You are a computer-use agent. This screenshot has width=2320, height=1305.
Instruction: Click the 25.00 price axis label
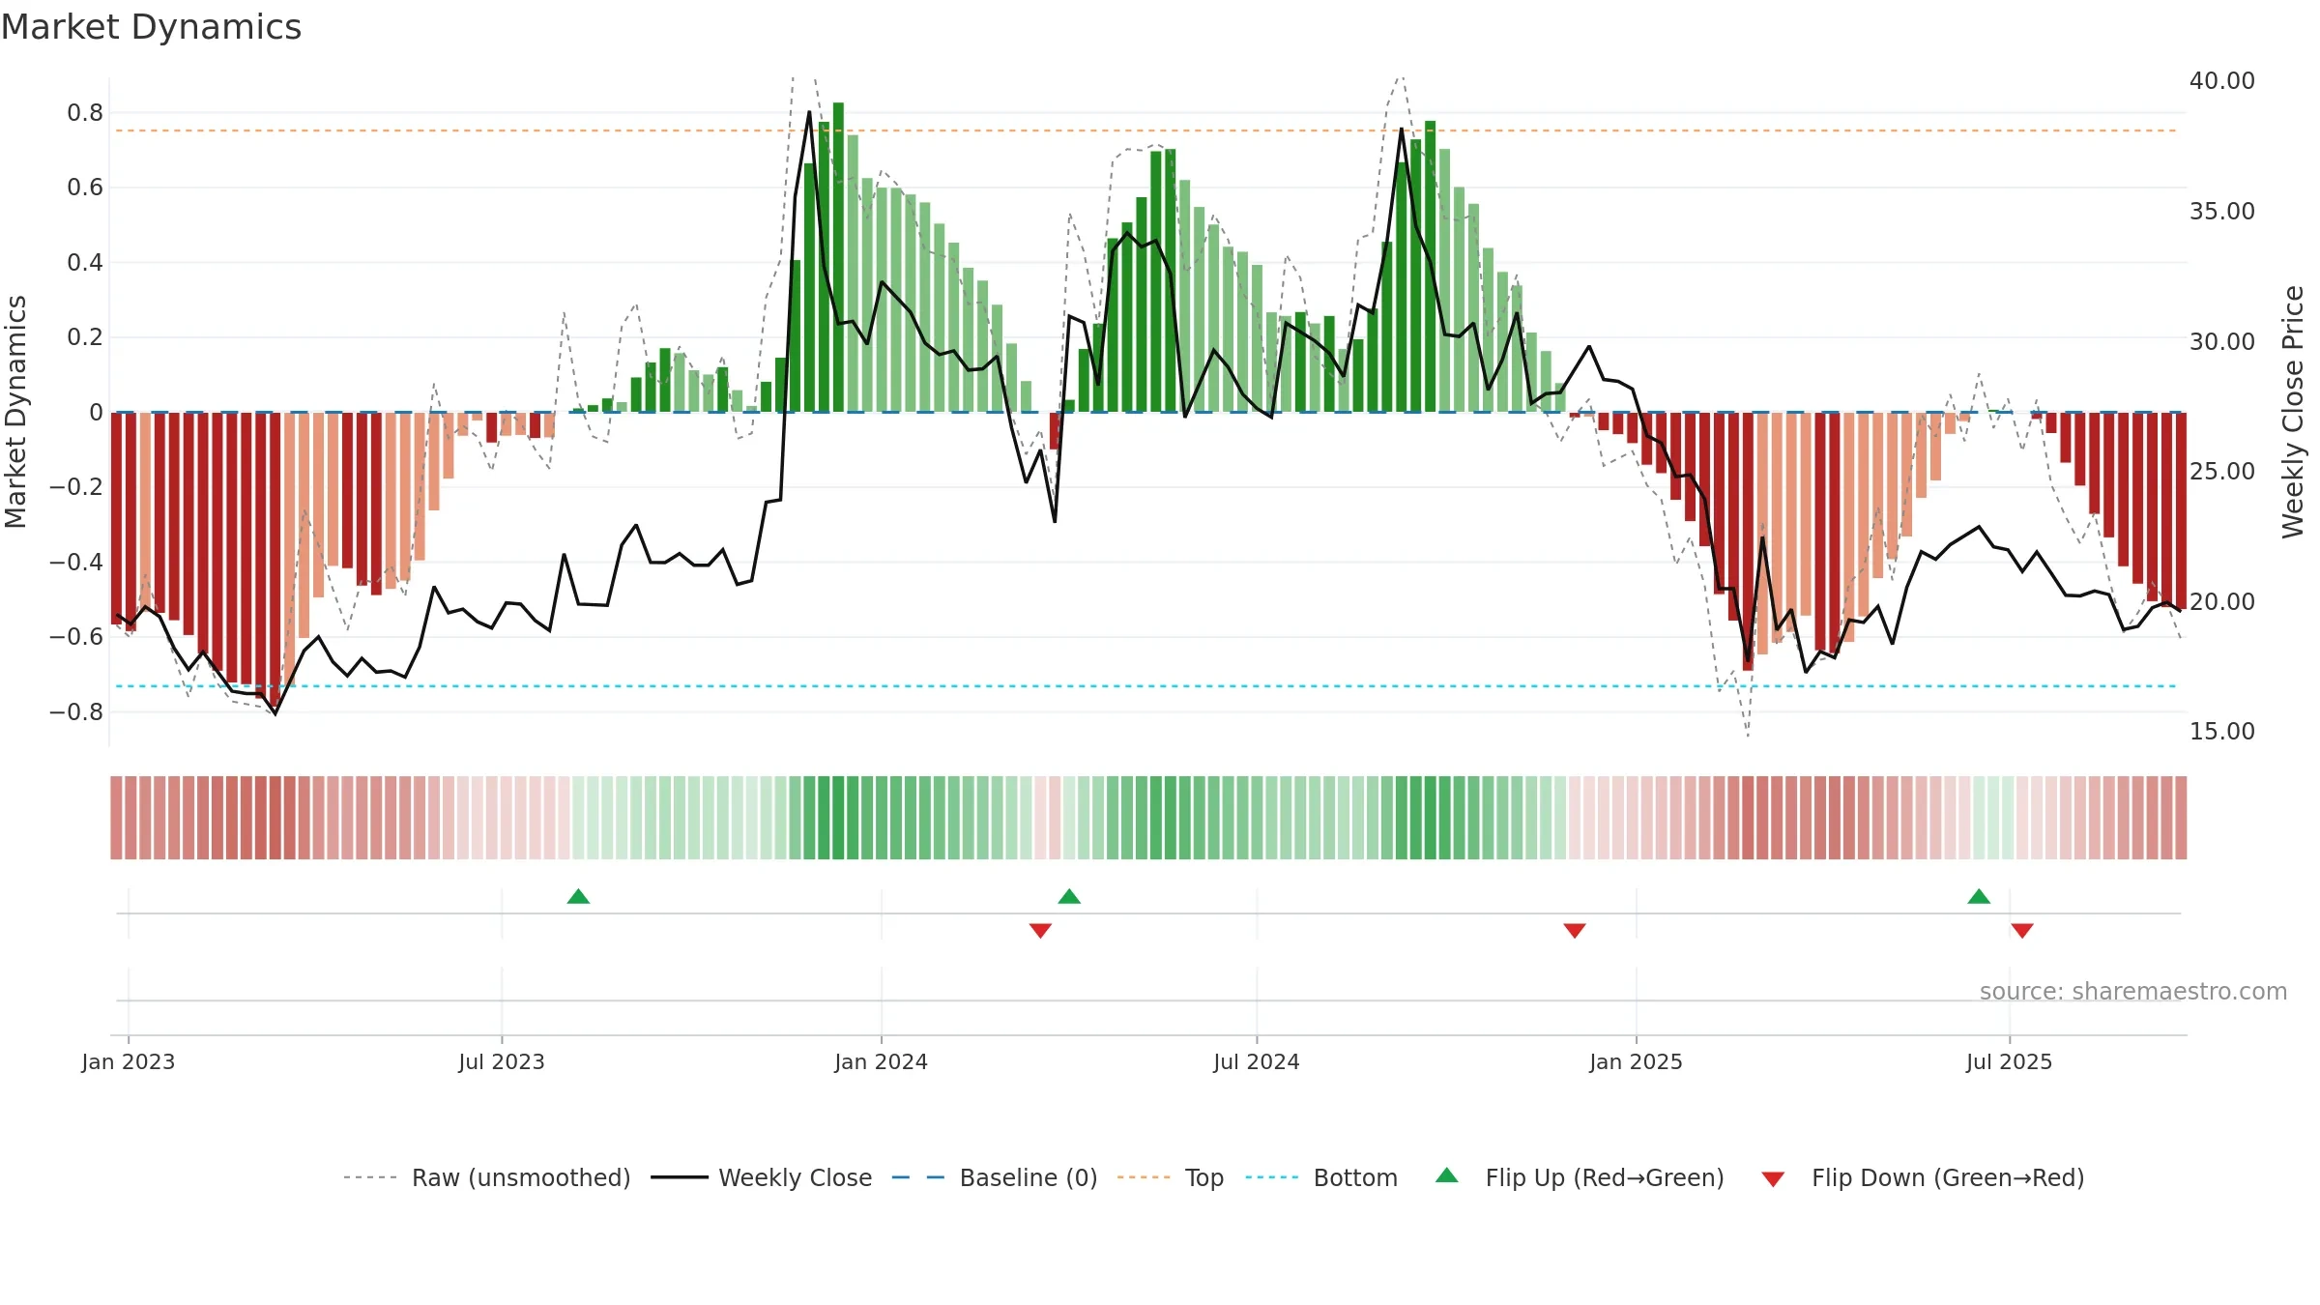coord(2222,472)
